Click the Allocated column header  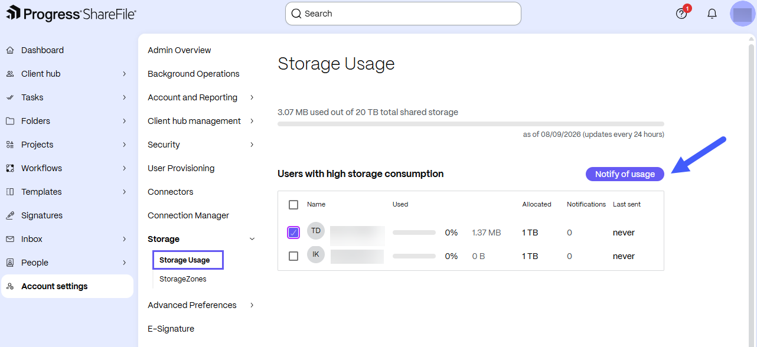point(537,204)
